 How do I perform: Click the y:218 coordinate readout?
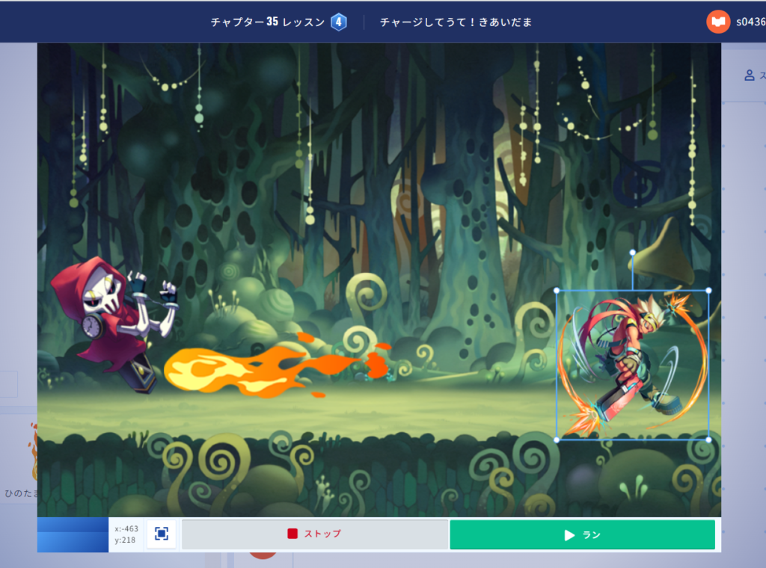pyautogui.click(x=125, y=540)
